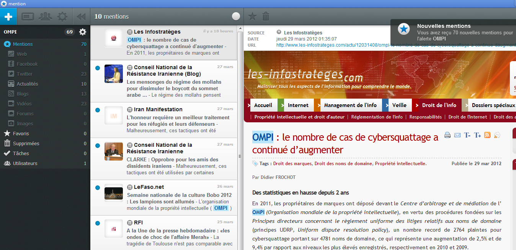
Task: Increase article text size with T+ icon
Action: 477,135
